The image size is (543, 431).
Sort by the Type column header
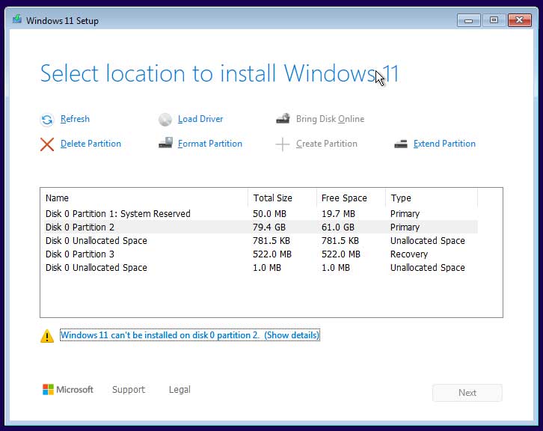[x=432, y=198]
